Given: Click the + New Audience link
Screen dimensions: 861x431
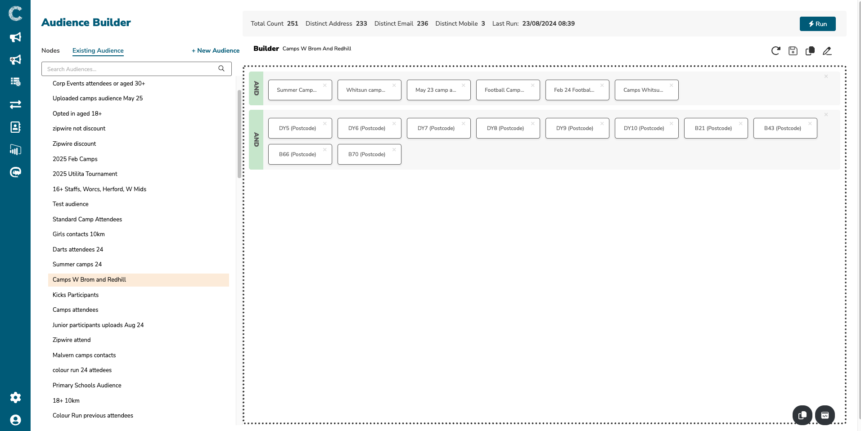Looking at the screenshot, I should (x=216, y=50).
